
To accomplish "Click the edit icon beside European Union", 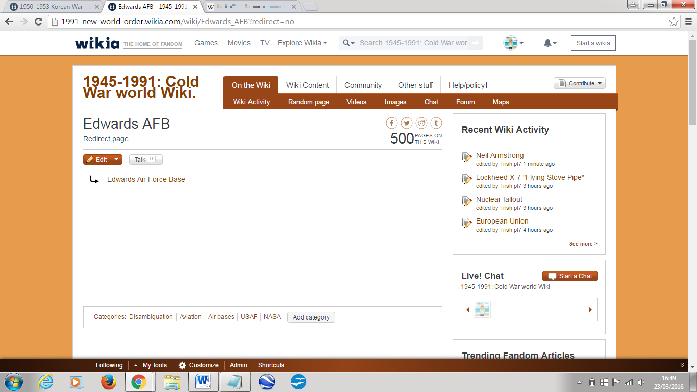I will (466, 223).
